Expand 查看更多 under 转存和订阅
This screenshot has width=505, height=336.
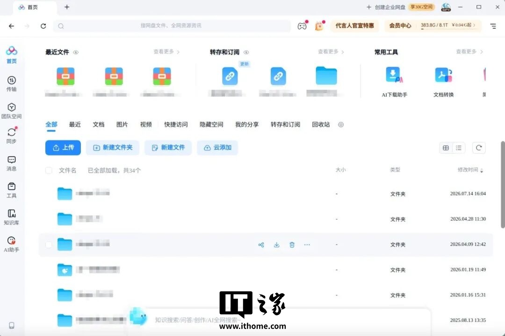[331, 52]
